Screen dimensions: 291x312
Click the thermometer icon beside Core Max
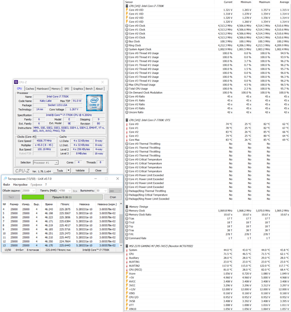click(x=127, y=140)
